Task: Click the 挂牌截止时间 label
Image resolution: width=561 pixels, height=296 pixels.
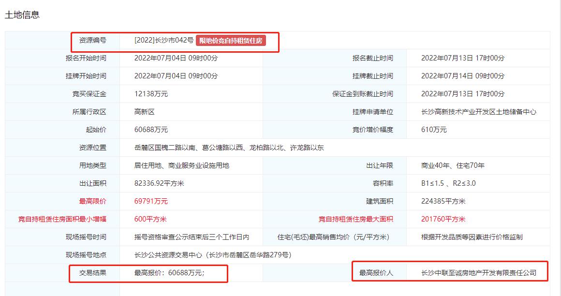Action: 373,76
